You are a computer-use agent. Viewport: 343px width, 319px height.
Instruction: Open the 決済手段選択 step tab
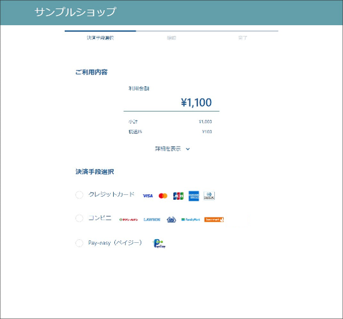pos(101,38)
